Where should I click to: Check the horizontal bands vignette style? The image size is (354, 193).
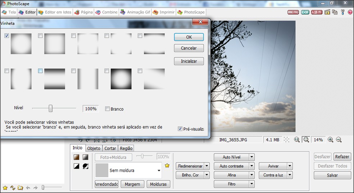(40, 71)
